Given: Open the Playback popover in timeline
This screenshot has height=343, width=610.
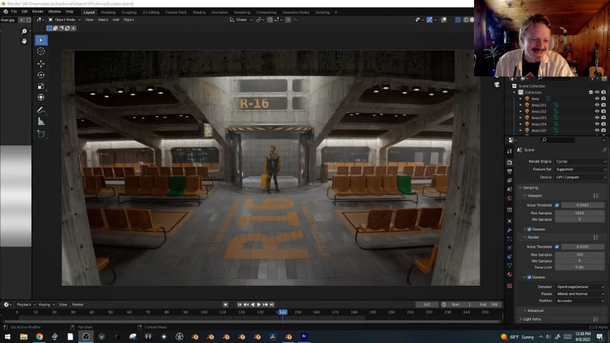Looking at the screenshot, I should [25, 304].
